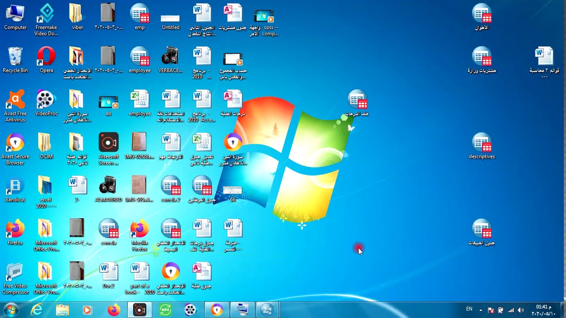Launch the Freemake Video Downloader shortcut
The height and width of the screenshot is (318, 566).
(x=46, y=20)
